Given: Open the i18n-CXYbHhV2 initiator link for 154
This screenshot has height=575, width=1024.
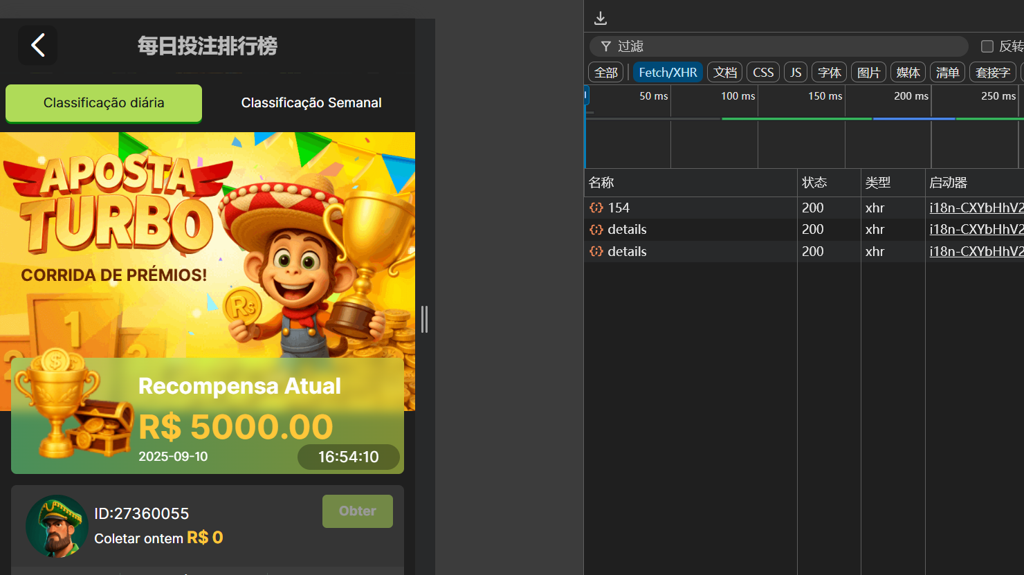Looking at the screenshot, I should [x=976, y=208].
